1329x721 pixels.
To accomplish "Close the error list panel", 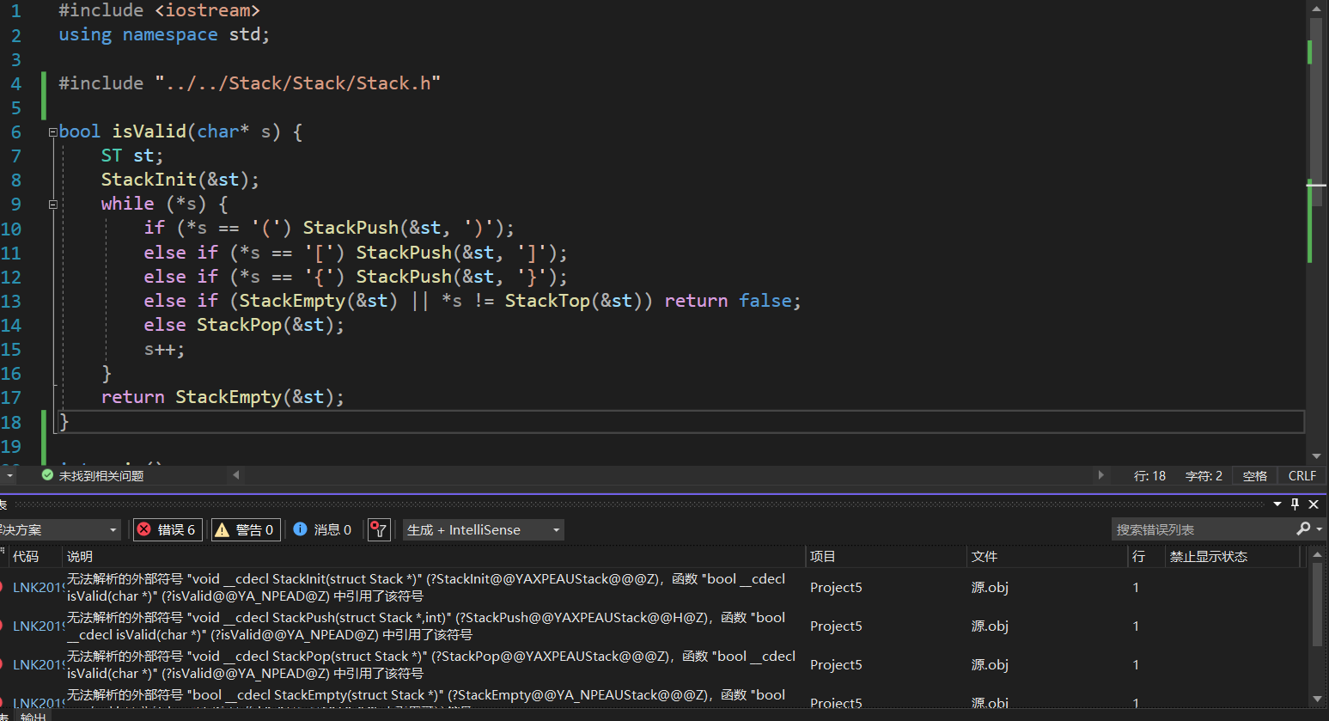I will (1314, 504).
